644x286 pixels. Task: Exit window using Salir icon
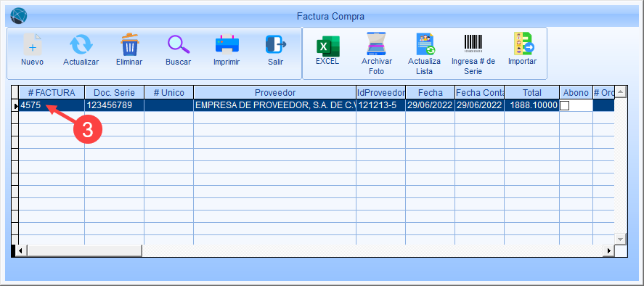(276, 44)
